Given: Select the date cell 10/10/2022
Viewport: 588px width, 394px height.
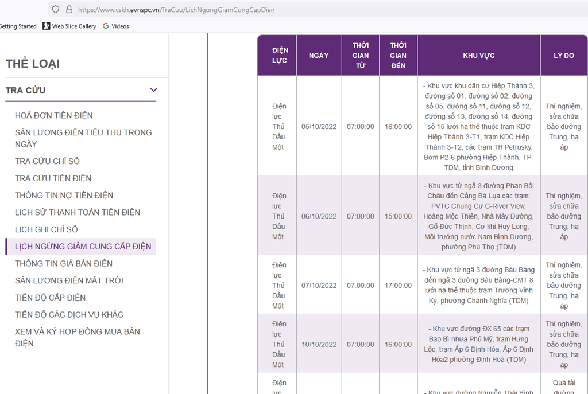Looking at the screenshot, I should pyautogui.click(x=319, y=344).
